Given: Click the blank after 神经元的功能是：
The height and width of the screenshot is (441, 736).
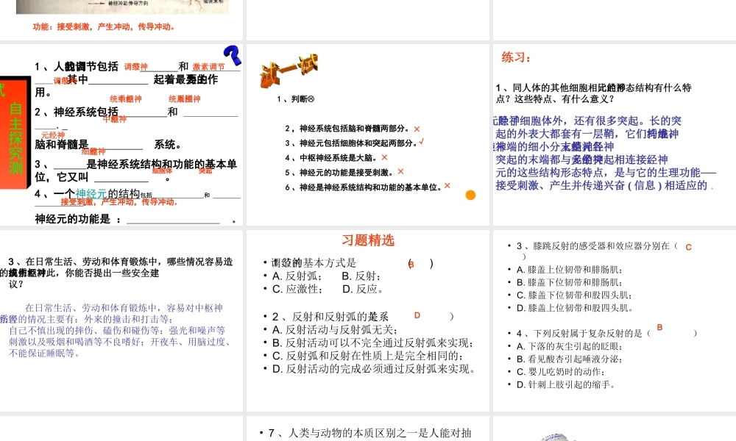Looking at the screenshot, I should [x=173, y=219].
